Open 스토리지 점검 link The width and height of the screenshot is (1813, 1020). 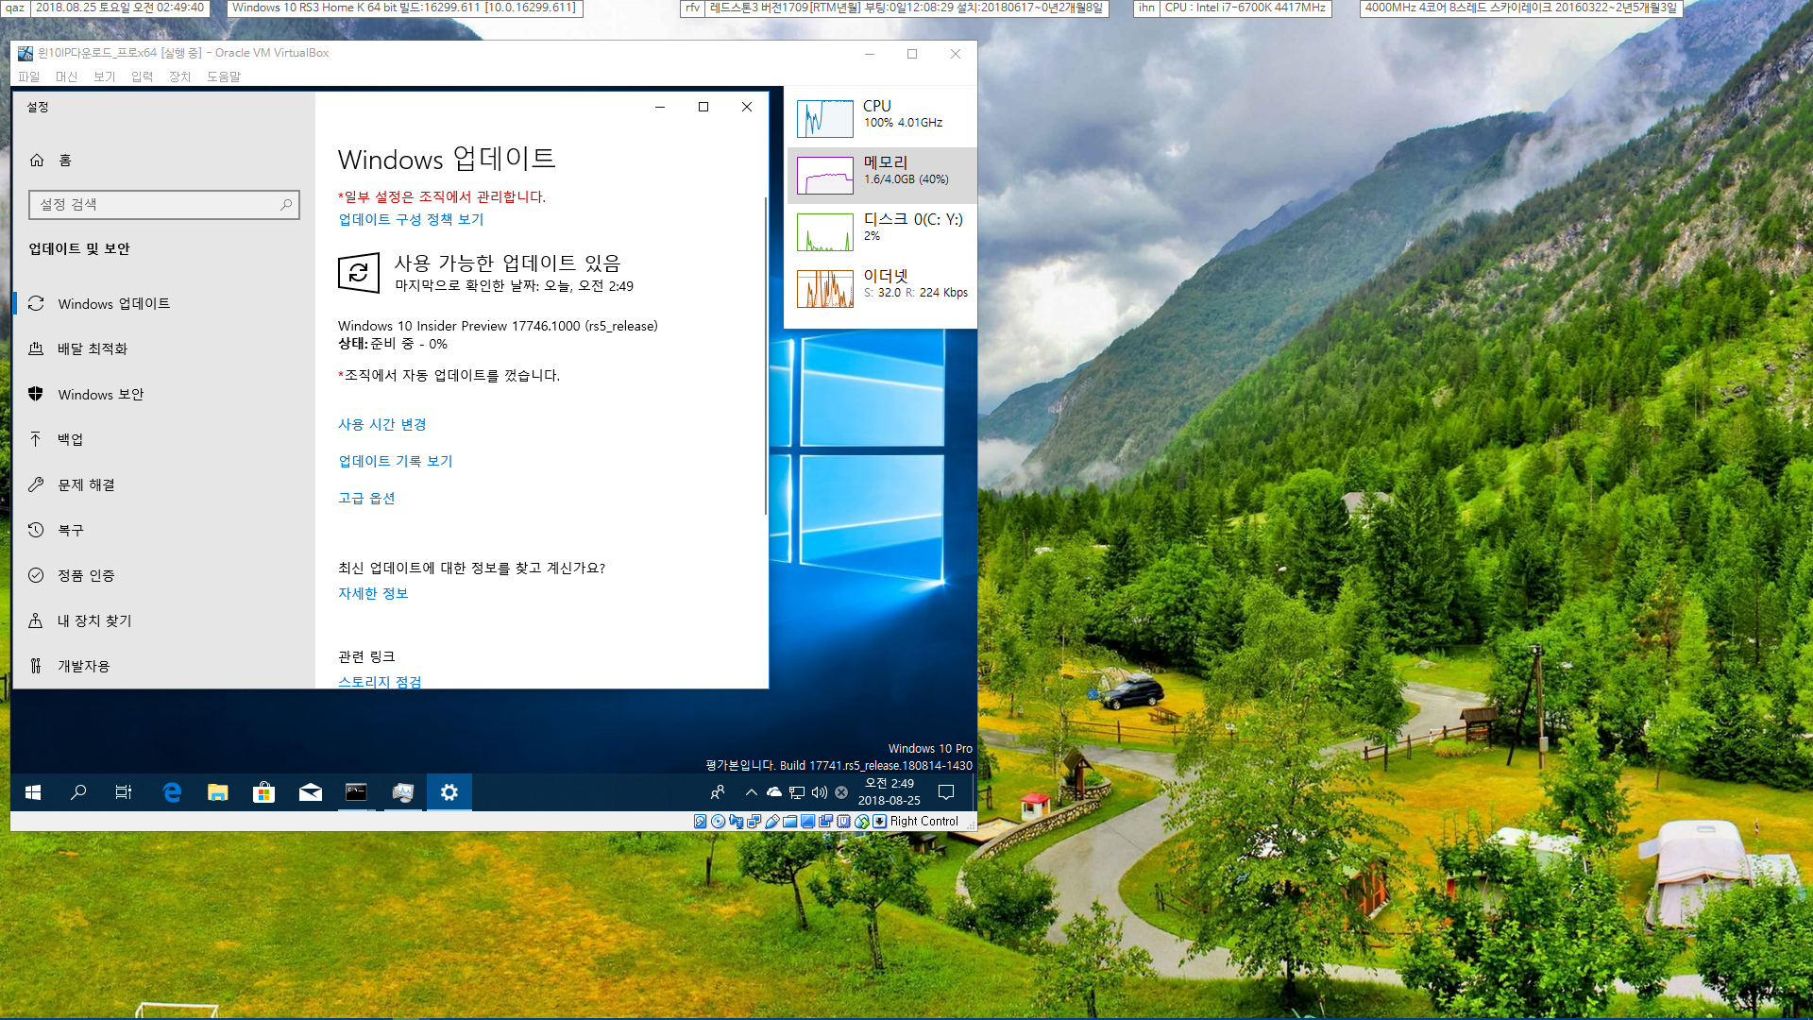tap(380, 681)
